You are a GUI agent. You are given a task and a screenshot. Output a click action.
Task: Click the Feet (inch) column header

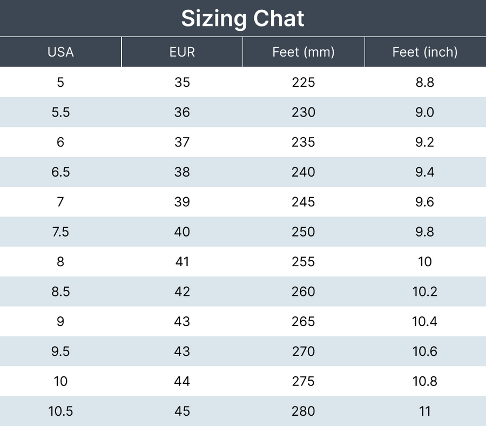tap(425, 52)
